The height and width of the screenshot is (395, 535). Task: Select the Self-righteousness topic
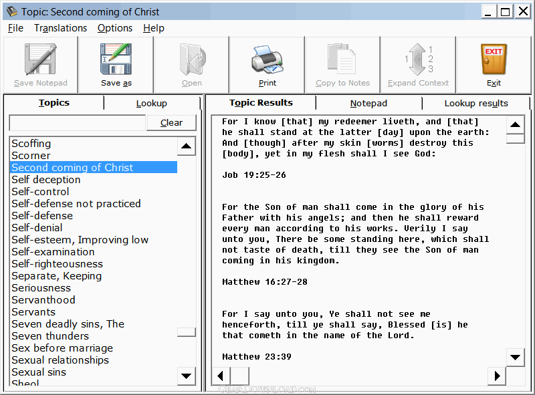(94, 264)
